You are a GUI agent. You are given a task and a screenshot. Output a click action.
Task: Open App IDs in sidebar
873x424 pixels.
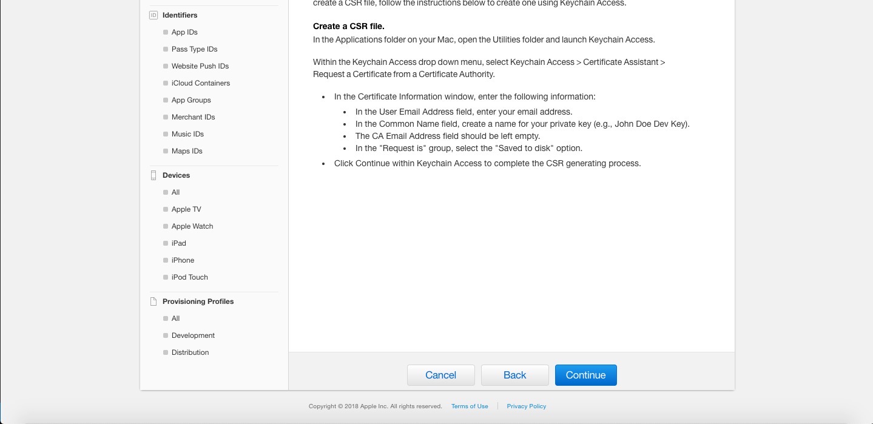coord(184,32)
